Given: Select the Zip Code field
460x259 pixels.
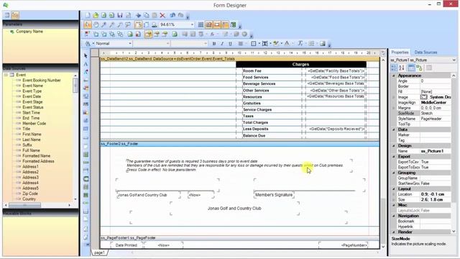Looking at the screenshot, I should 30,194.
